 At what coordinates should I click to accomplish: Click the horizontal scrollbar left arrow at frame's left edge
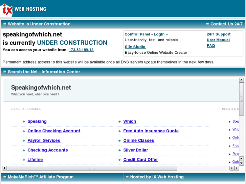(4, 168)
